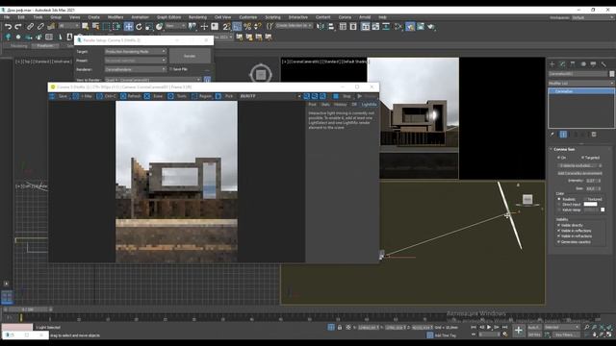
Task: Toggle the Targeted checkbox
Action: (582, 158)
